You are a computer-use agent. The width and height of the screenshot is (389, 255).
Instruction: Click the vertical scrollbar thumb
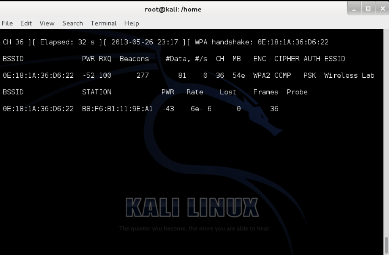pos(386,246)
